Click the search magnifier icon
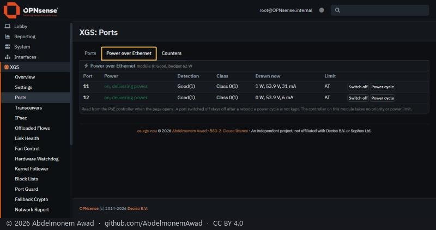This screenshot has width=436, height=230. (x=337, y=10)
